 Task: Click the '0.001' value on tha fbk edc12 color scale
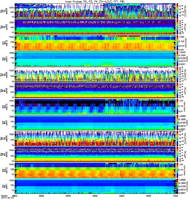click(x=181, y=50)
